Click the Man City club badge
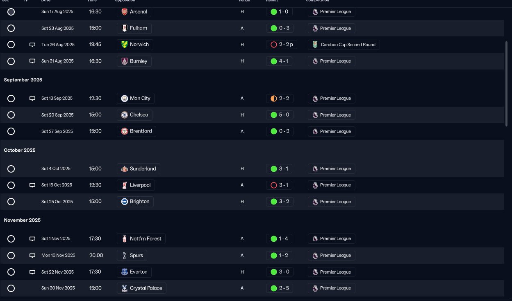 (x=125, y=99)
